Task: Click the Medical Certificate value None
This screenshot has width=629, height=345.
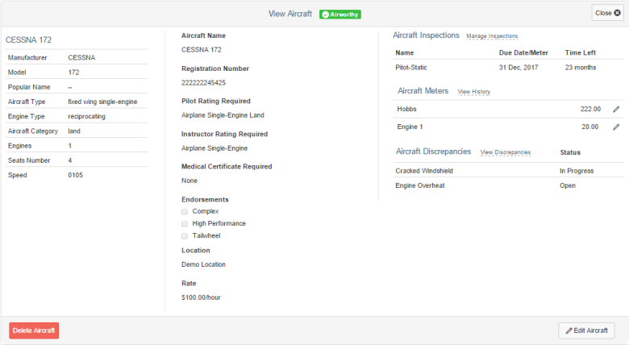Action: pyautogui.click(x=190, y=181)
